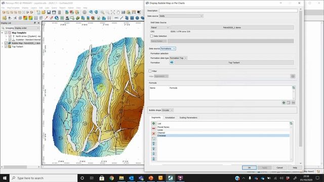
Task: Click the taskbar search box
Action: click(44, 178)
